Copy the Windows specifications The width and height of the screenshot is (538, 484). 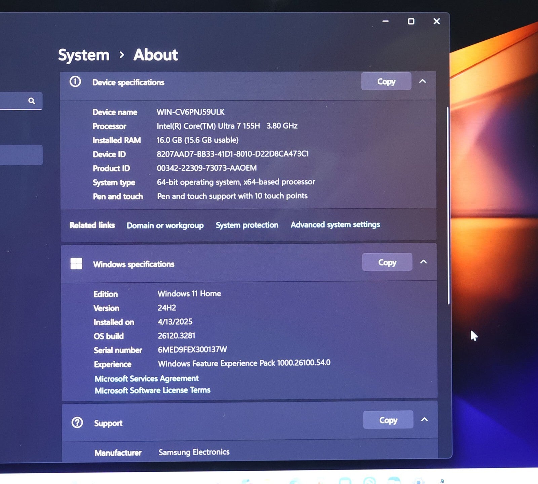point(387,262)
